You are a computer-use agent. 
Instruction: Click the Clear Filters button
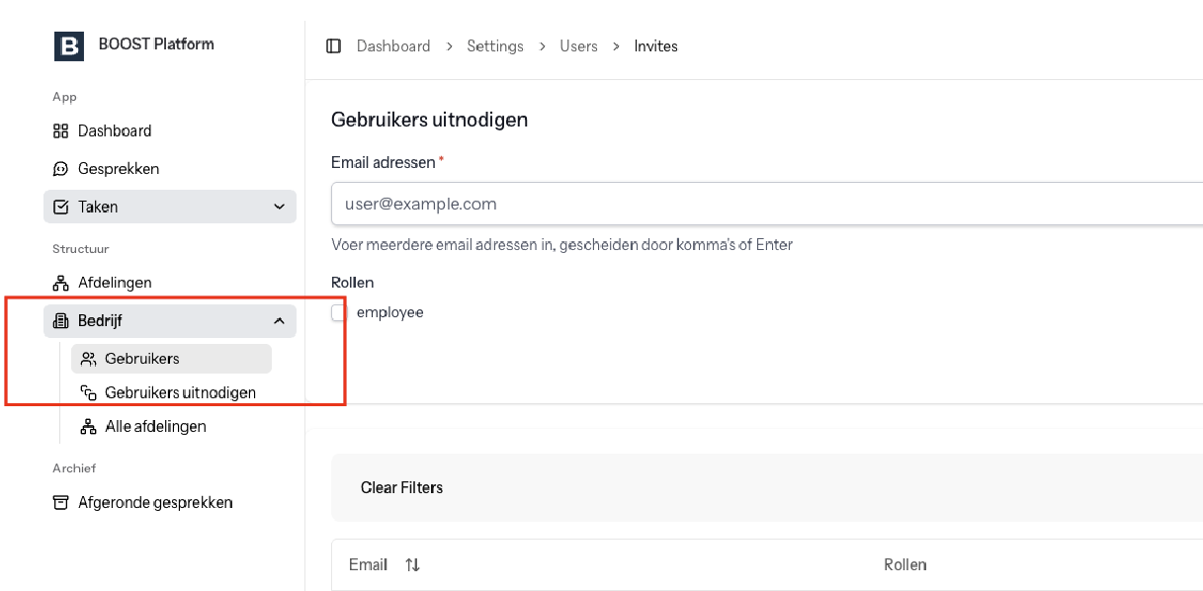point(401,487)
